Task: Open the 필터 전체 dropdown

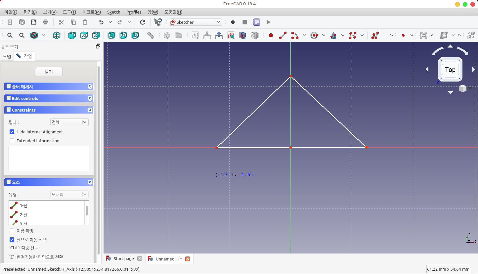Action: (x=69, y=122)
